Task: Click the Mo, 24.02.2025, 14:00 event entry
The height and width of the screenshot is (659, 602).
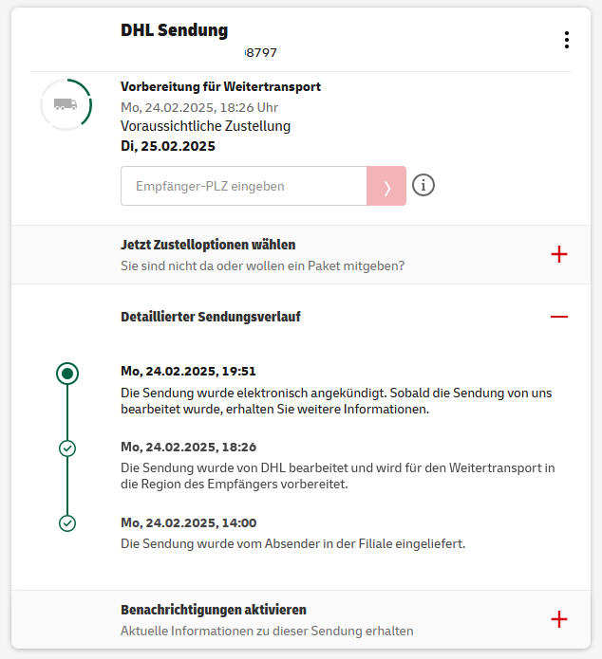Action: tap(188, 522)
